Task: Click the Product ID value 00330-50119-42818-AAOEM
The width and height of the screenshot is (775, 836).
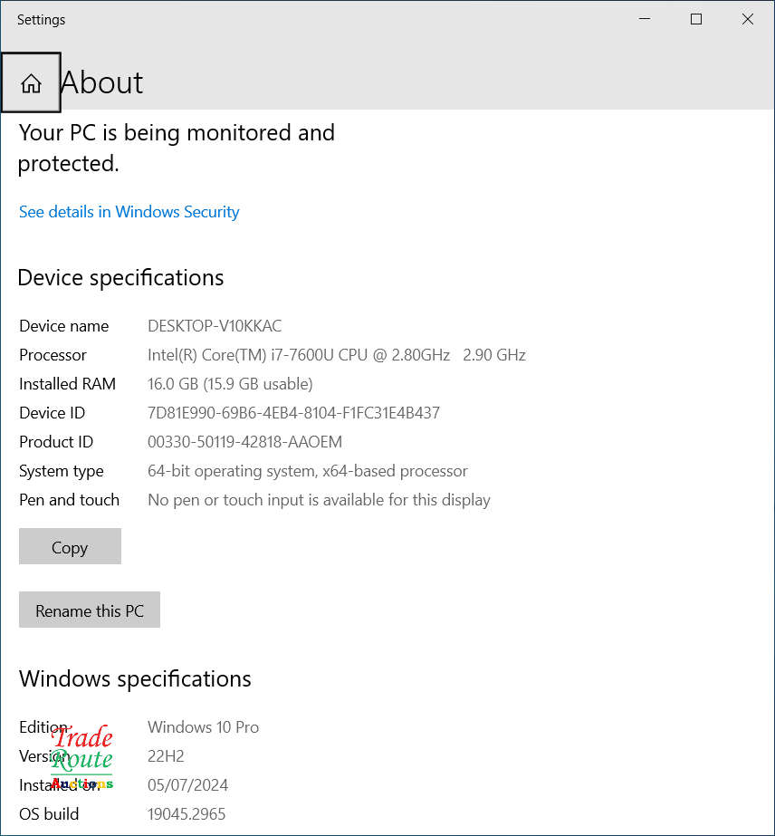Action: (244, 442)
